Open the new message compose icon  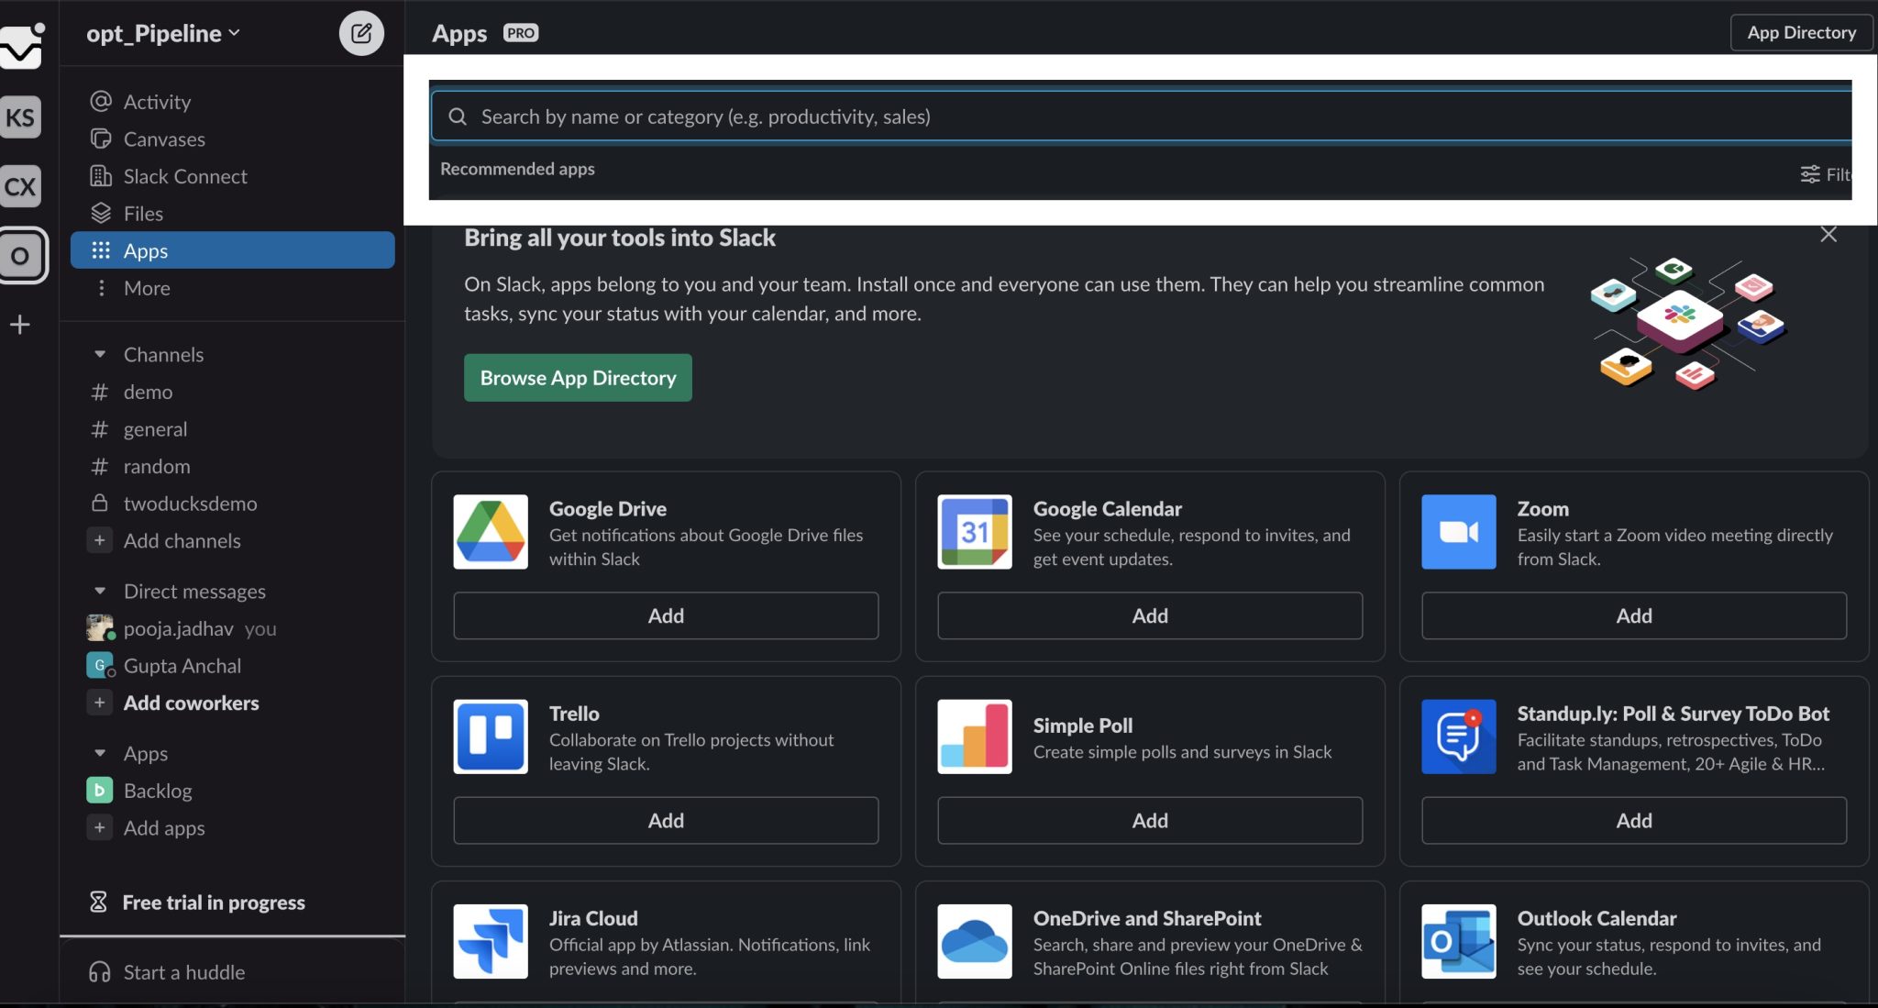tap(361, 32)
